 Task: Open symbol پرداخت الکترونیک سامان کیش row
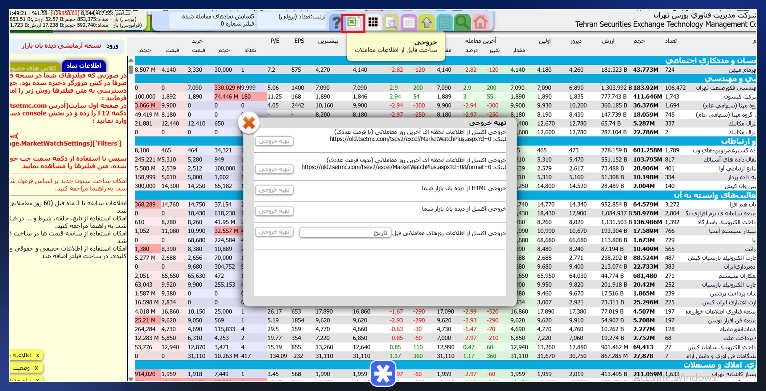pyautogui.click(x=722, y=347)
